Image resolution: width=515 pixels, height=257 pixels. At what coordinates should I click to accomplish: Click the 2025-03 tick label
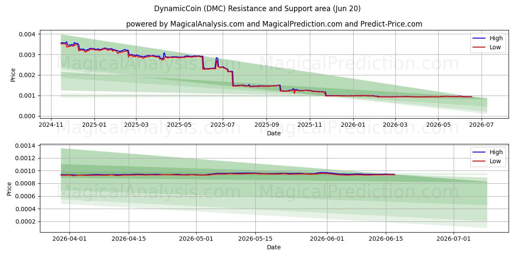point(136,125)
